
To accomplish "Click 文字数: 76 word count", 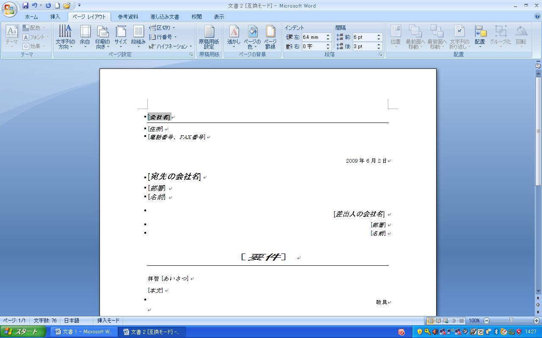I will coord(45,321).
